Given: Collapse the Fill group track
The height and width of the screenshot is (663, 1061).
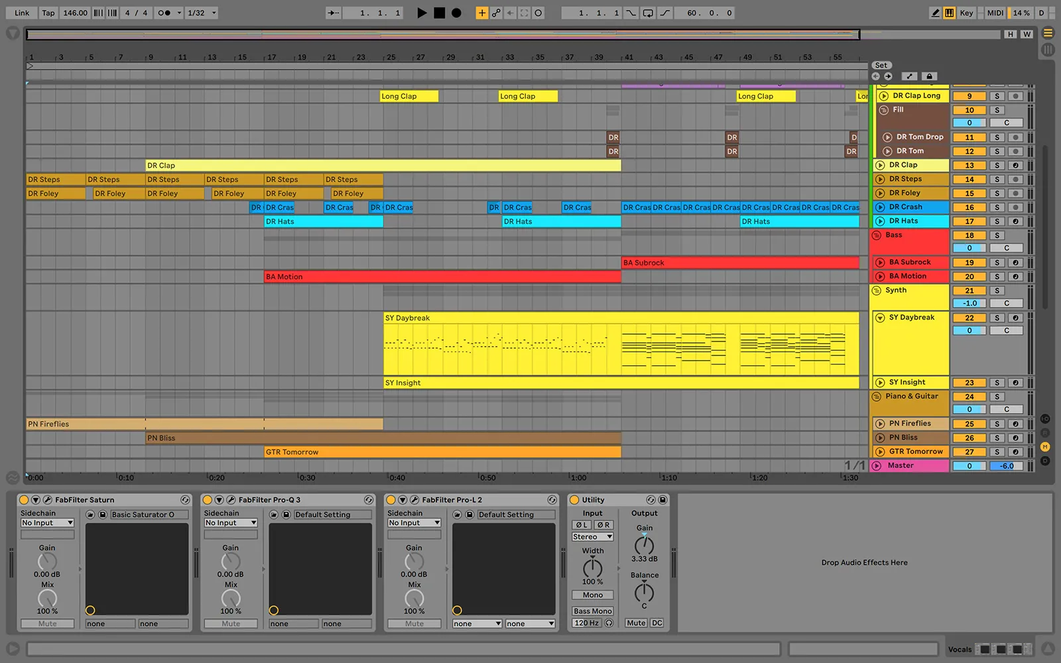Looking at the screenshot, I should 883,110.
